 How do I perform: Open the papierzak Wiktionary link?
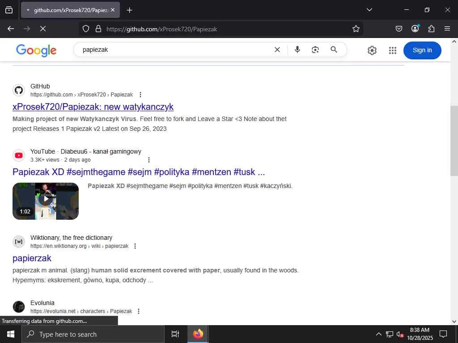pos(32,258)
